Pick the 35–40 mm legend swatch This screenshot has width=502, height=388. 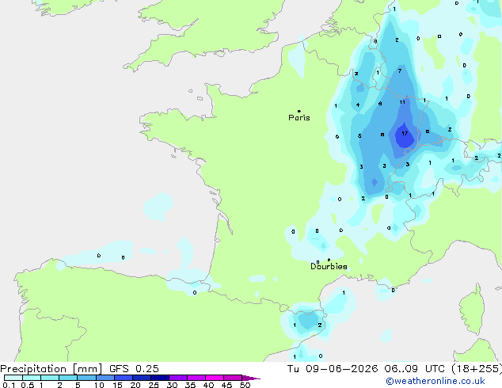[x=196, y=378]
